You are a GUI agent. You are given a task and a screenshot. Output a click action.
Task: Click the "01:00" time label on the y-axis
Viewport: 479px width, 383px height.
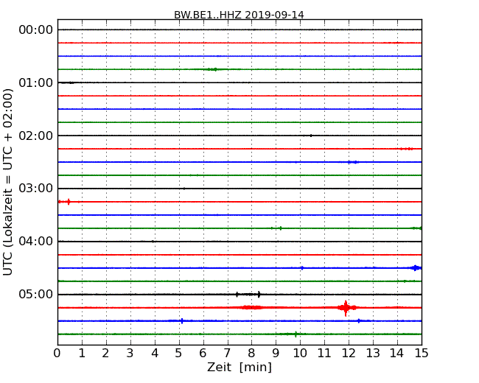pos(36,82)
